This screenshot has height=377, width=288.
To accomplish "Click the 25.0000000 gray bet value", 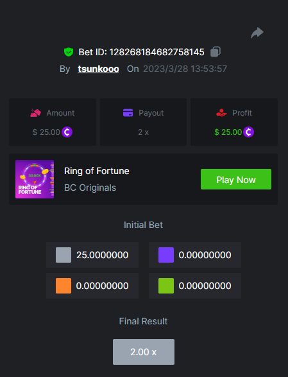I will pyautogui.click(x=103, y=255).
